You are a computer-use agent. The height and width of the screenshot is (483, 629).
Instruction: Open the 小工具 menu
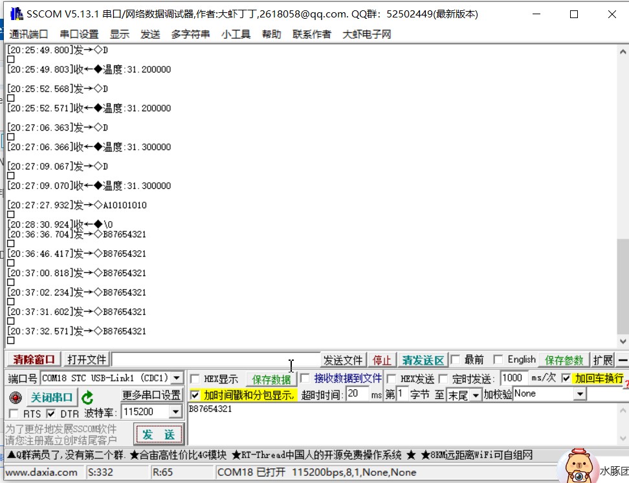(236, 34)
